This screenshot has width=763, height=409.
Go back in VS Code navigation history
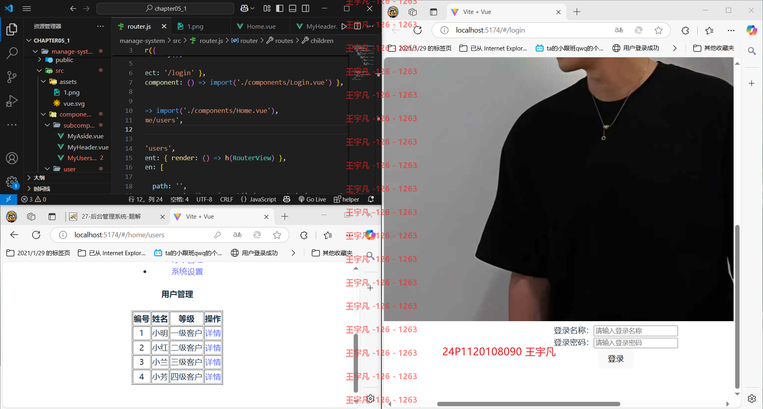point(73,8)
